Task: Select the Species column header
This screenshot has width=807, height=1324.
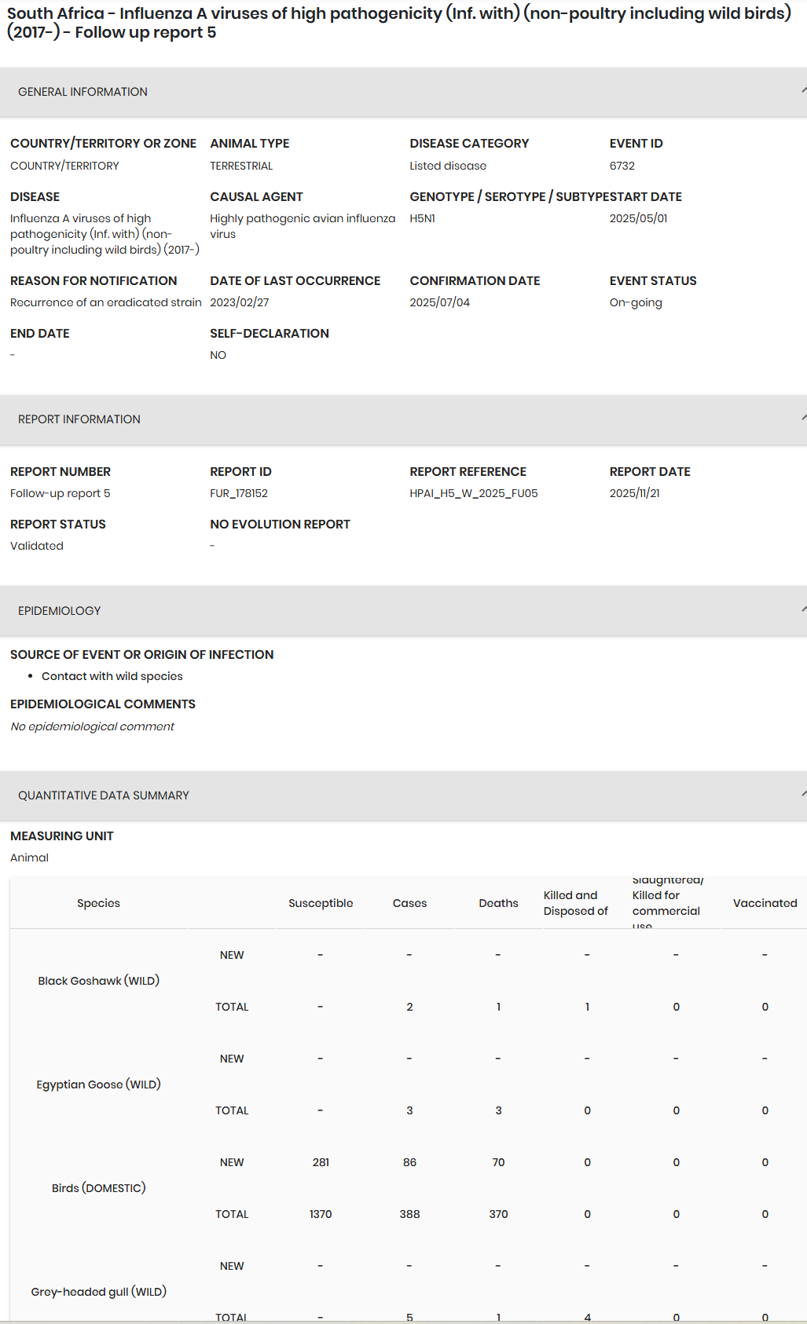Action: point(99,903)
